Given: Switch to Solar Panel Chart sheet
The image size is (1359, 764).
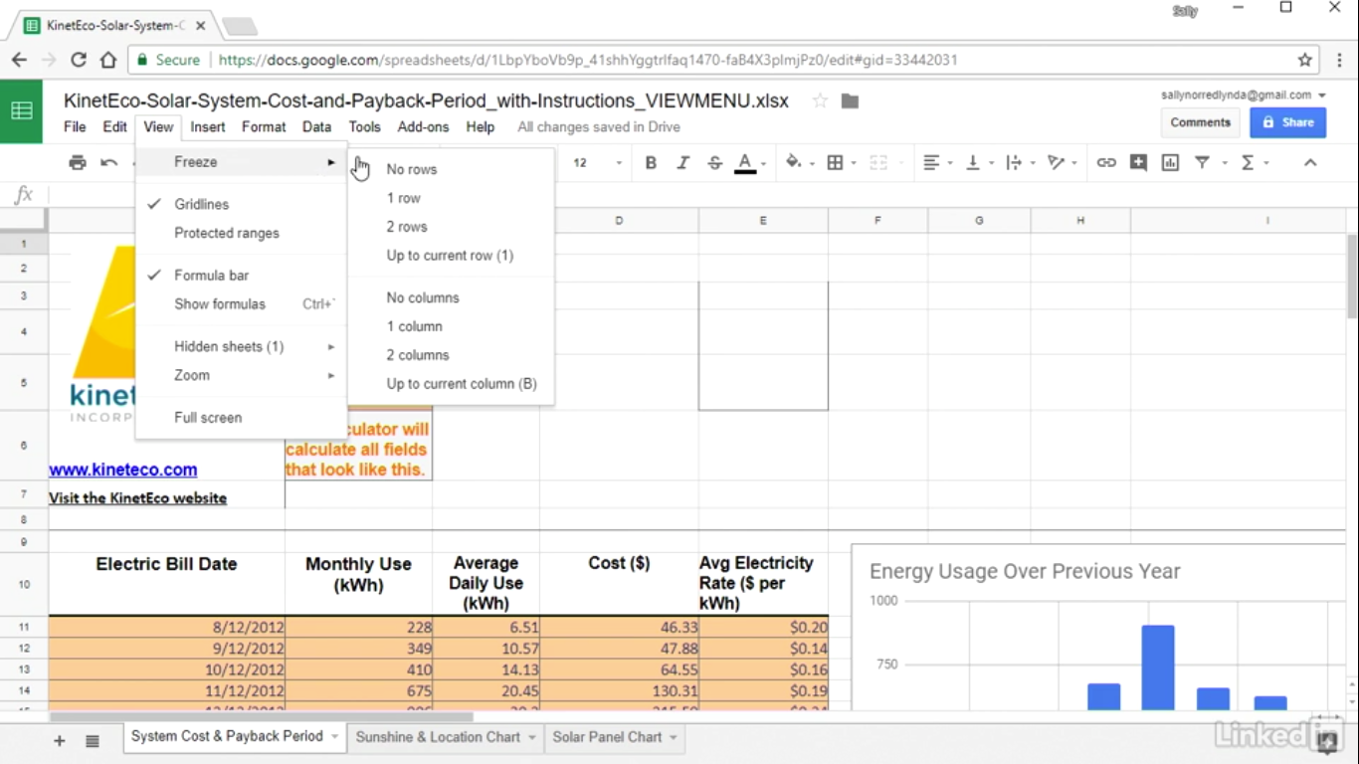Looking at the screenshot, I should 607,737.
